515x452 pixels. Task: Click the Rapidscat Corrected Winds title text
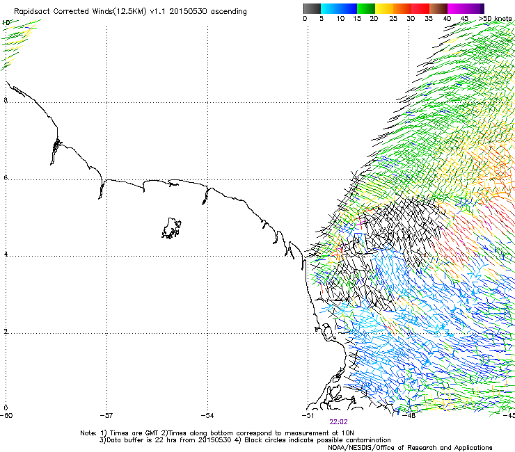tap(130, 12)
